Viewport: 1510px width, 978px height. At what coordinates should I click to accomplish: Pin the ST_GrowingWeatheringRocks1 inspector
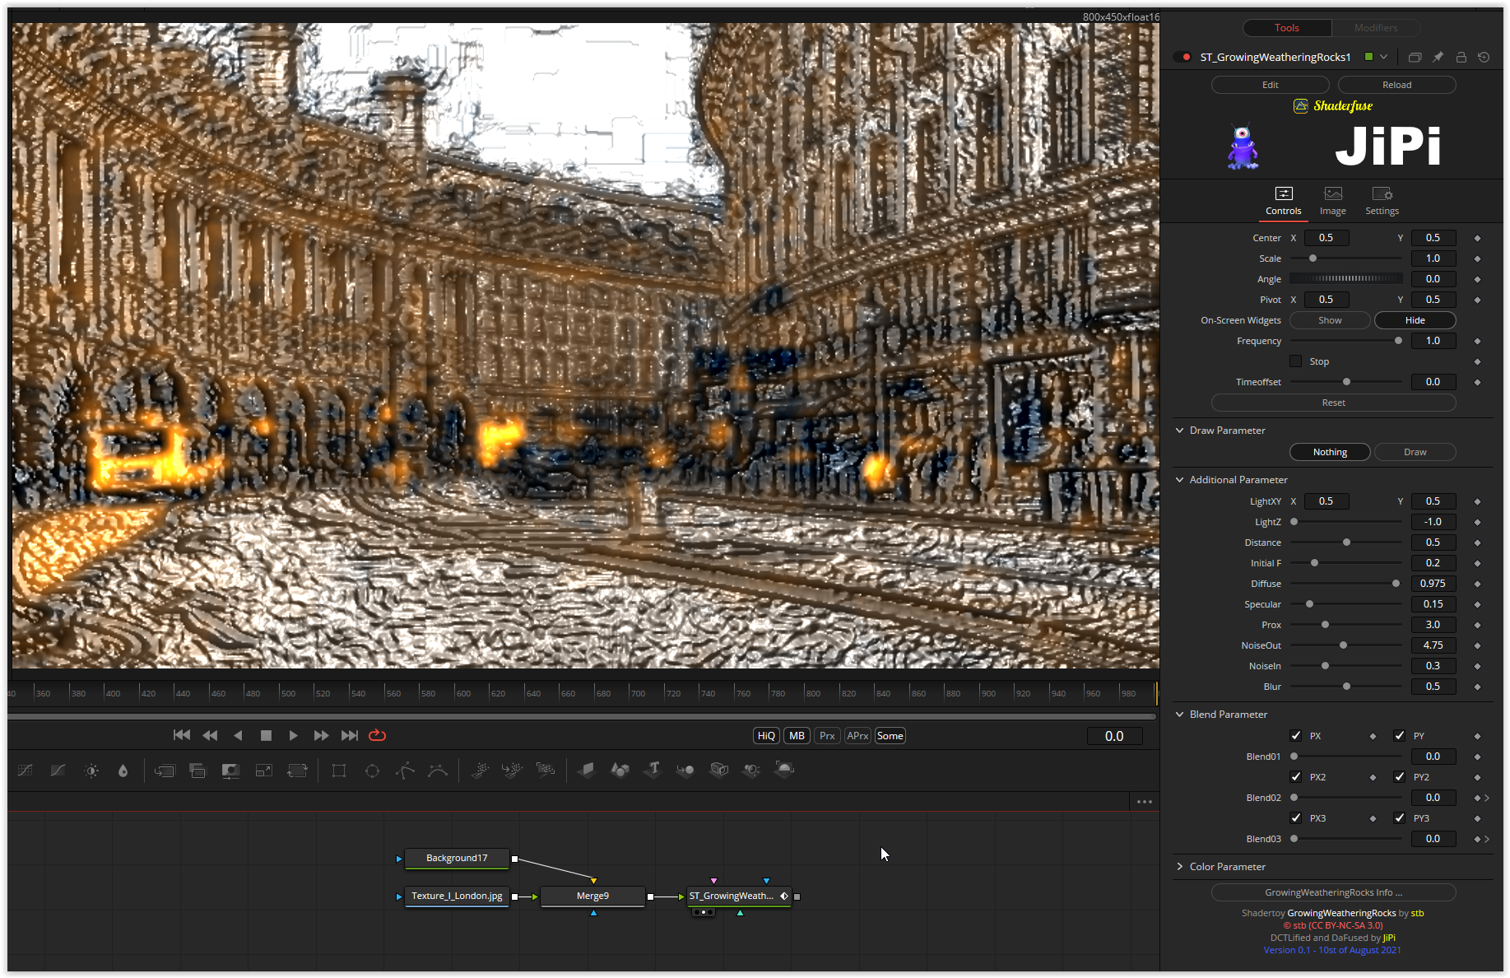(x=1438, y=57)
